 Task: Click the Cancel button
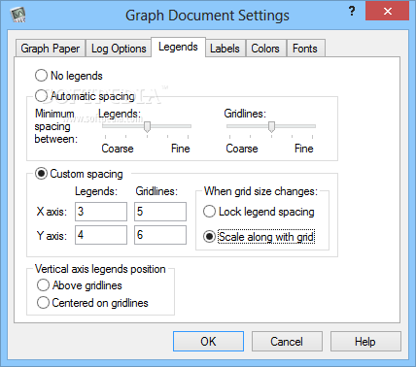pyautogui.click(x=287, y=342)
